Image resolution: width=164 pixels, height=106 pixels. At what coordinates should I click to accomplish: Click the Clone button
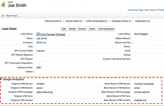pyautogui.click(x=92, y=29)
